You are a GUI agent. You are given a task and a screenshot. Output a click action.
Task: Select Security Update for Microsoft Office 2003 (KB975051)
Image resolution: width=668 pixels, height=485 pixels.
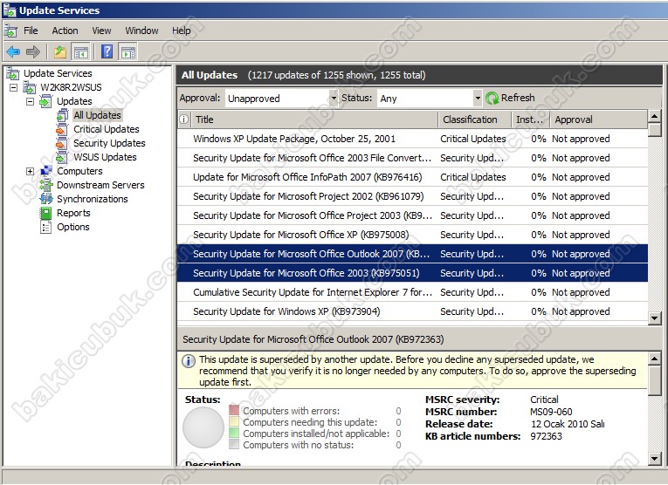[412, 273]
